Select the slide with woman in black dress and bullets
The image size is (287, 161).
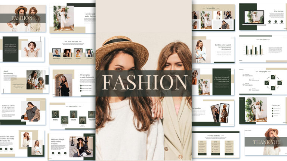(74, 83)
